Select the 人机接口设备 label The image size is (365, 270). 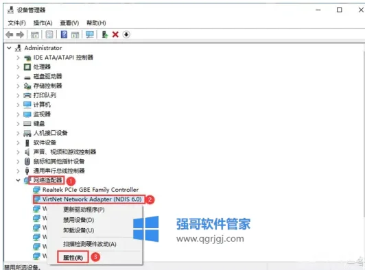tap(50, 133)
